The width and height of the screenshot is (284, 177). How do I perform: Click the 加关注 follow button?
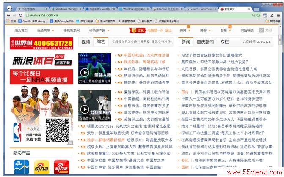pyautogui.click(x=33, y=128)
